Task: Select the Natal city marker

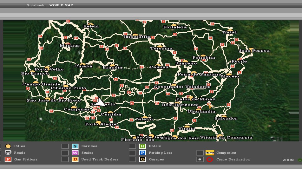Action: tap(230, 30)
